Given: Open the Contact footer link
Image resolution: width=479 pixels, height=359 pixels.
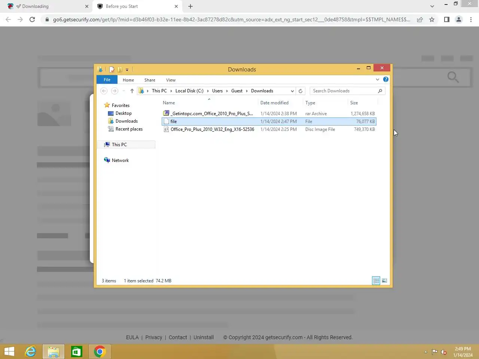Looking at the screenshot, I should point(178,337).
